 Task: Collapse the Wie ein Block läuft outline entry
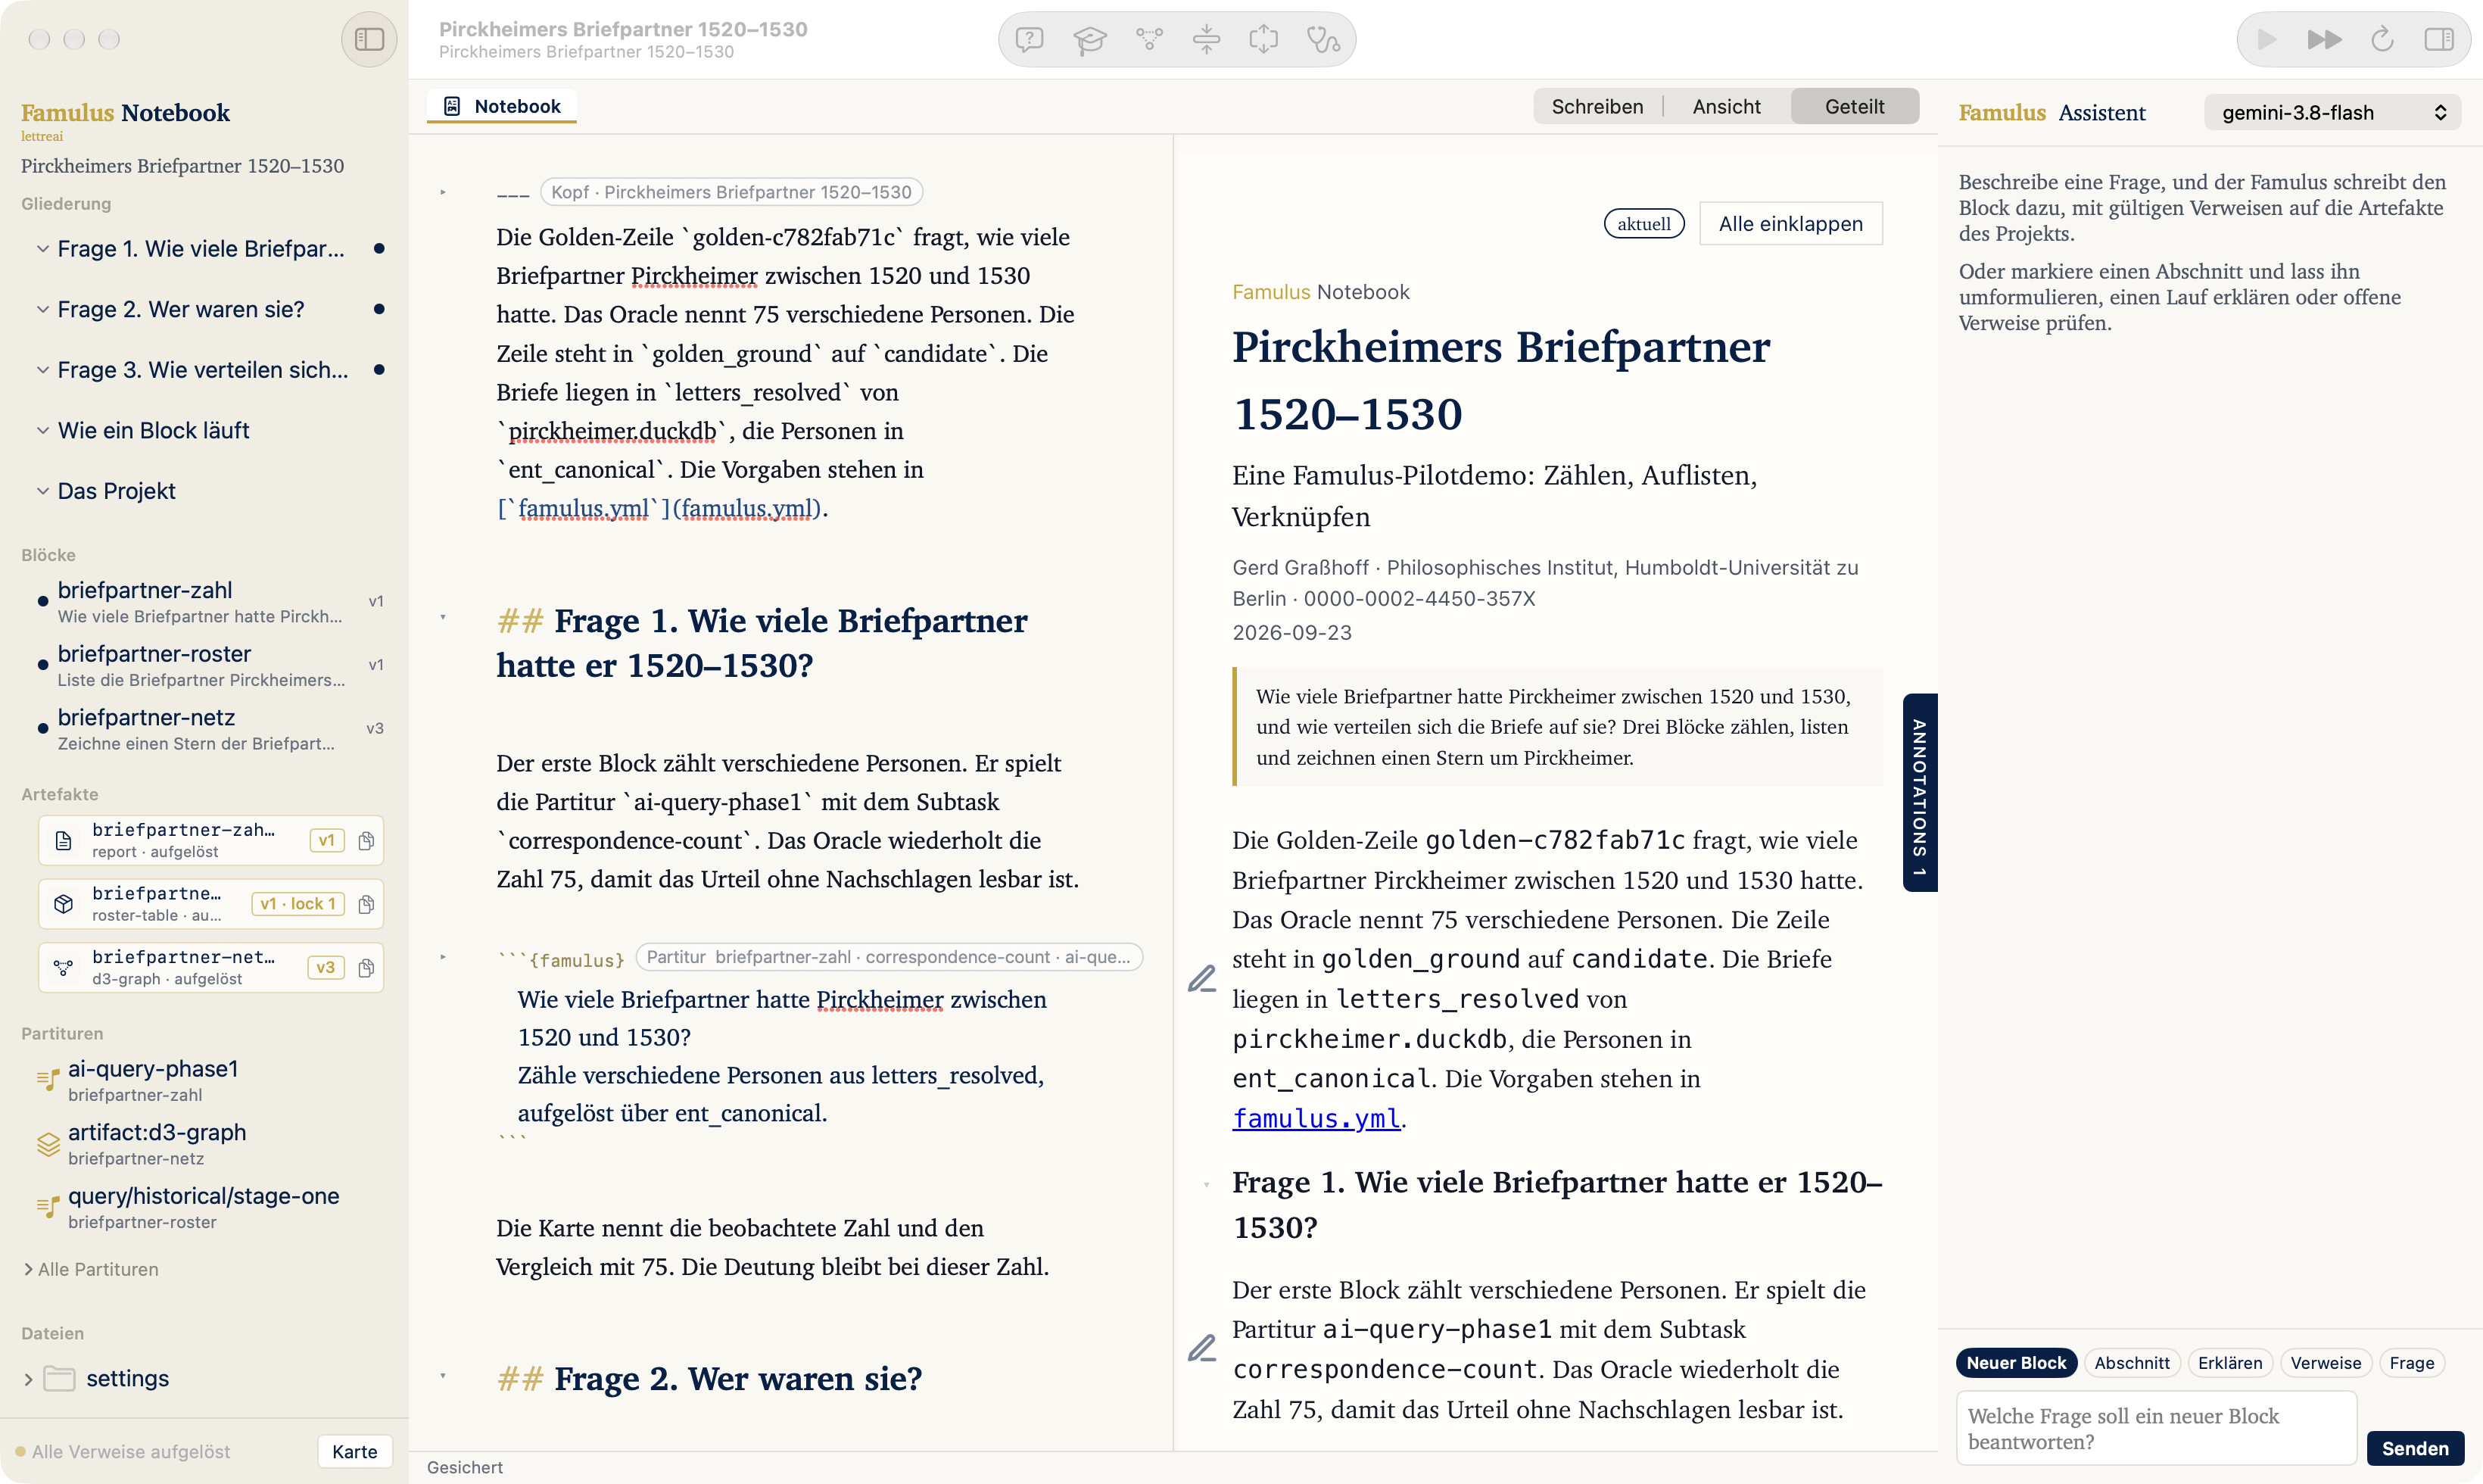[x=42, y=430]
